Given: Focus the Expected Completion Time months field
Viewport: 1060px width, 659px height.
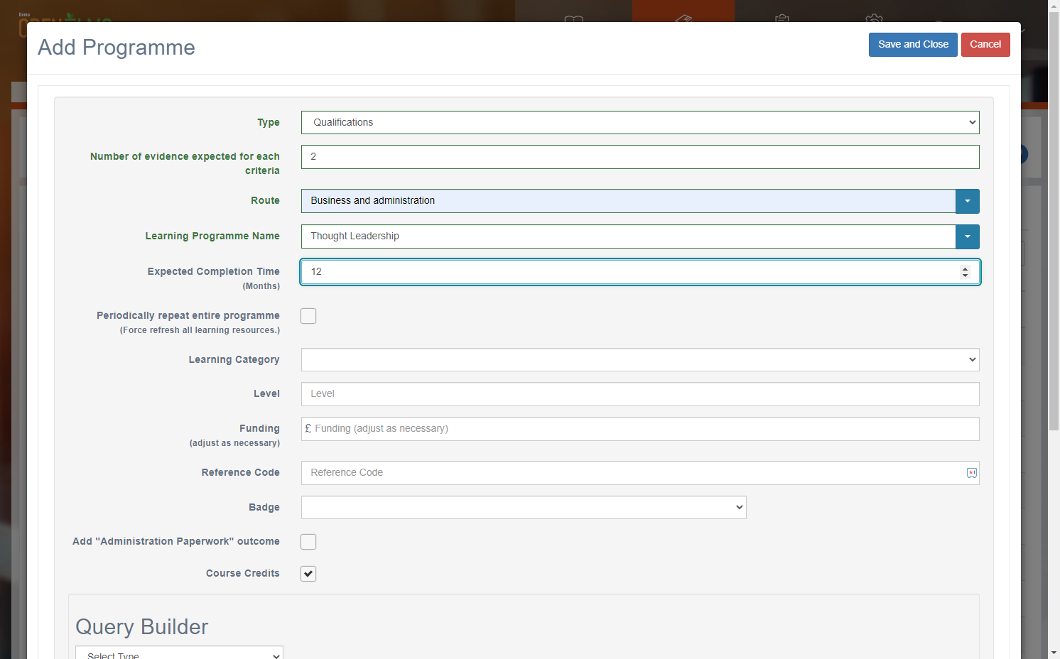Looking at the screenshot, I should (x=640, y=272).
